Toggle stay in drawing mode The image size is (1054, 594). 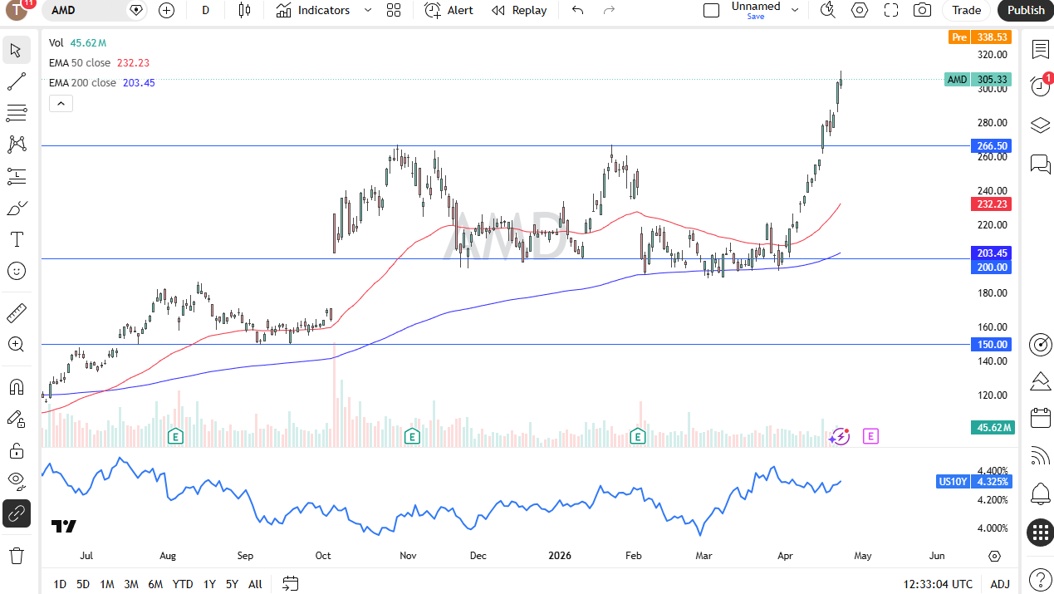(17, 419)
